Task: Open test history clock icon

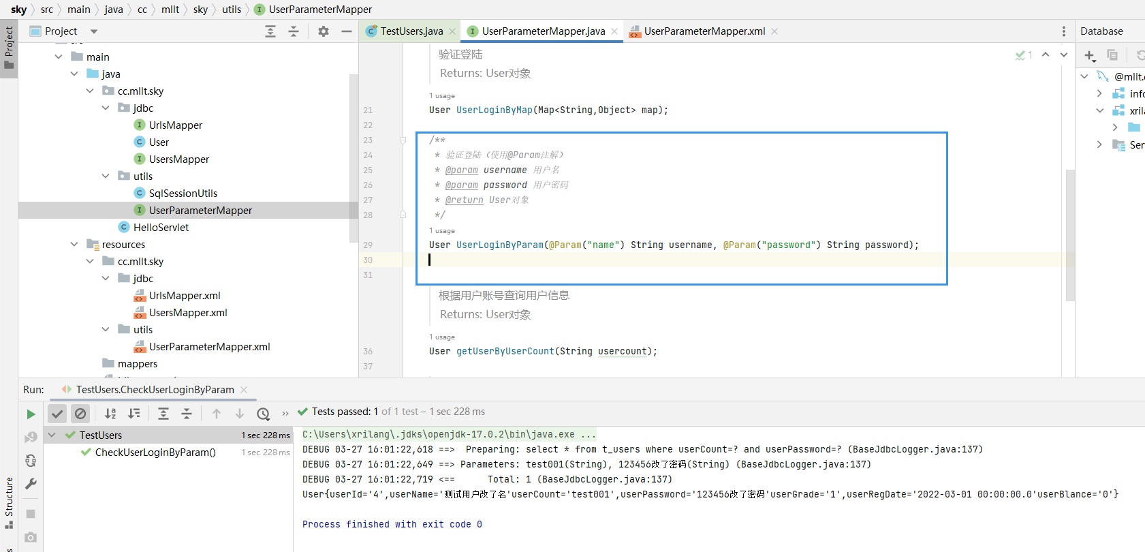Action: click(264, 414)
